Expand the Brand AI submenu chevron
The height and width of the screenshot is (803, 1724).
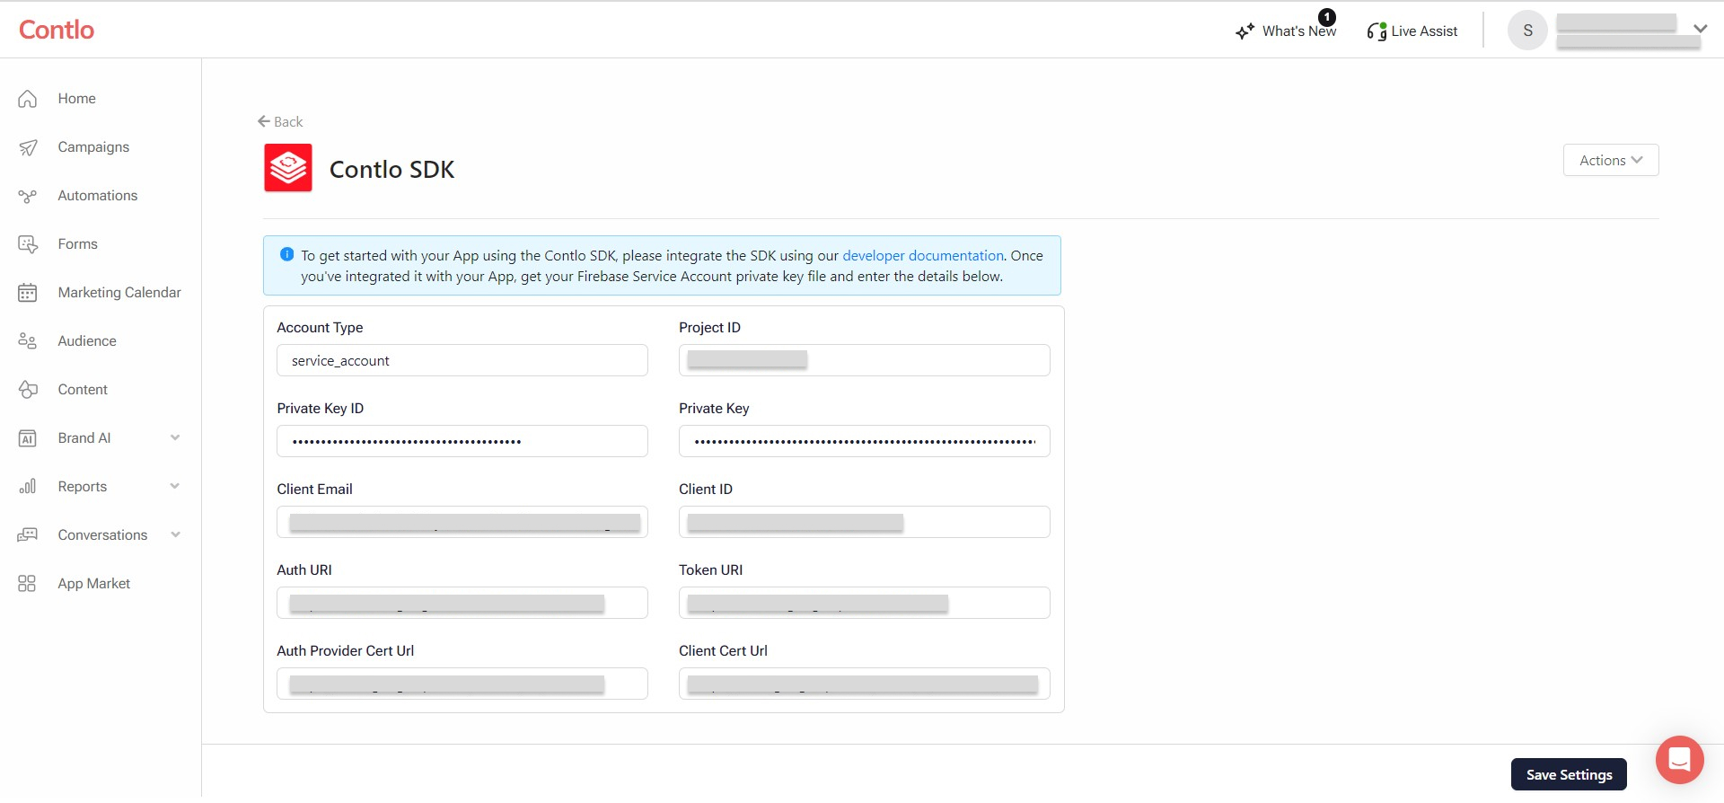pos(175,438)
